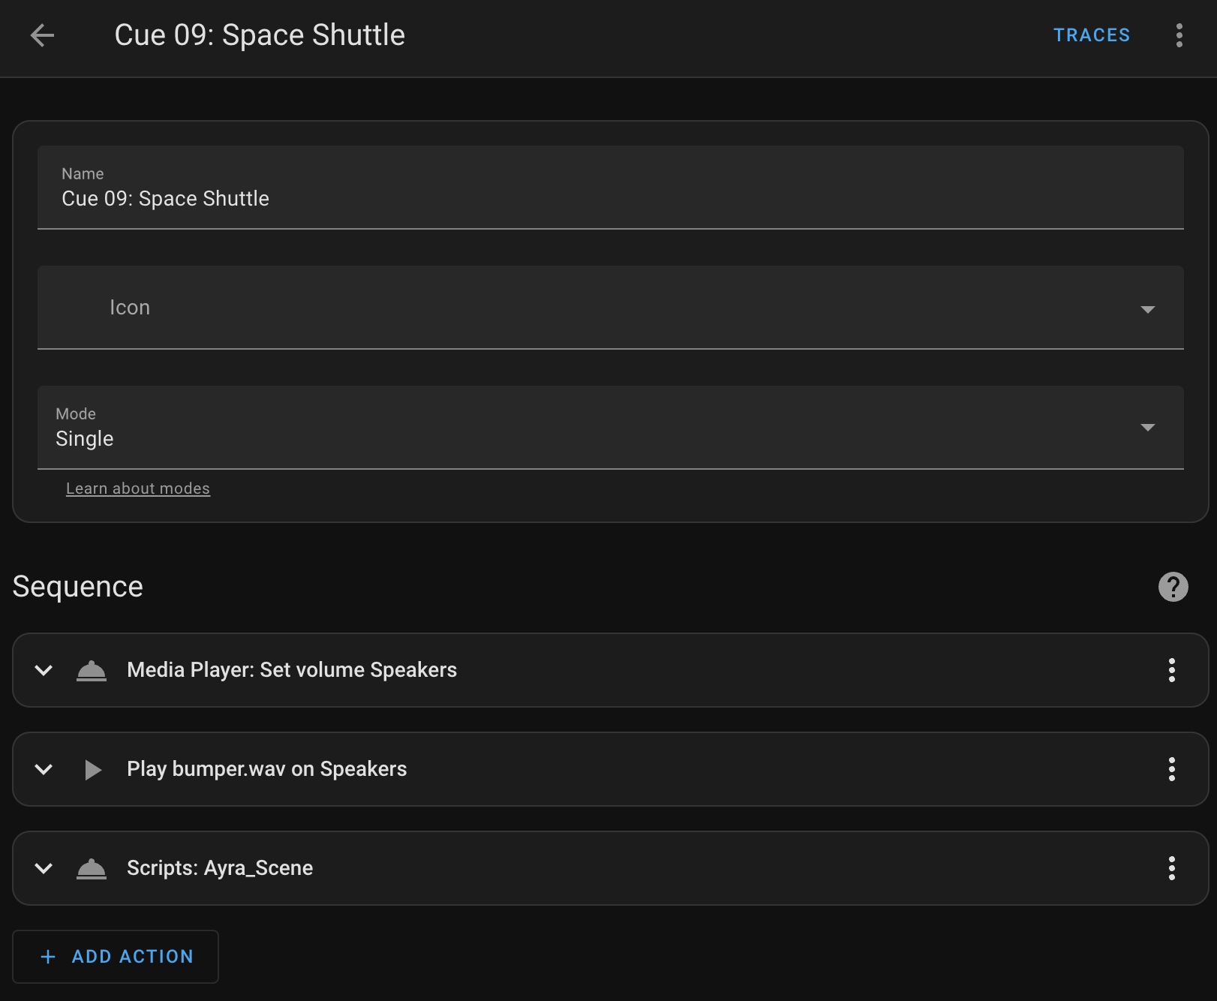
Task: Click the Media Player: Set volume Speakers title
Action: tap(292, 670)
